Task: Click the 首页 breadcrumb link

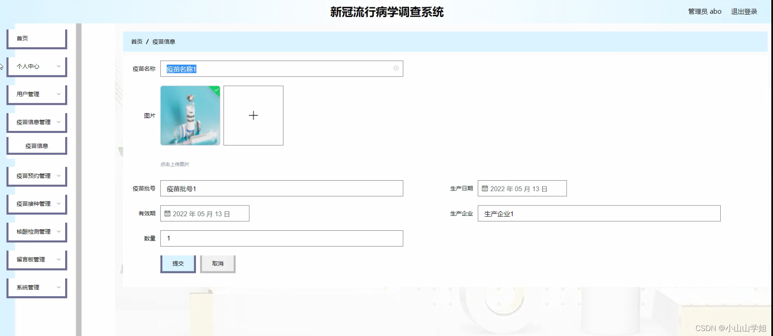Action: click(137, 41)
